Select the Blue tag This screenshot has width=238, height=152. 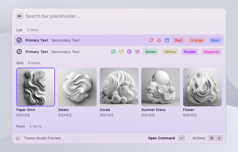coord(215,40)
